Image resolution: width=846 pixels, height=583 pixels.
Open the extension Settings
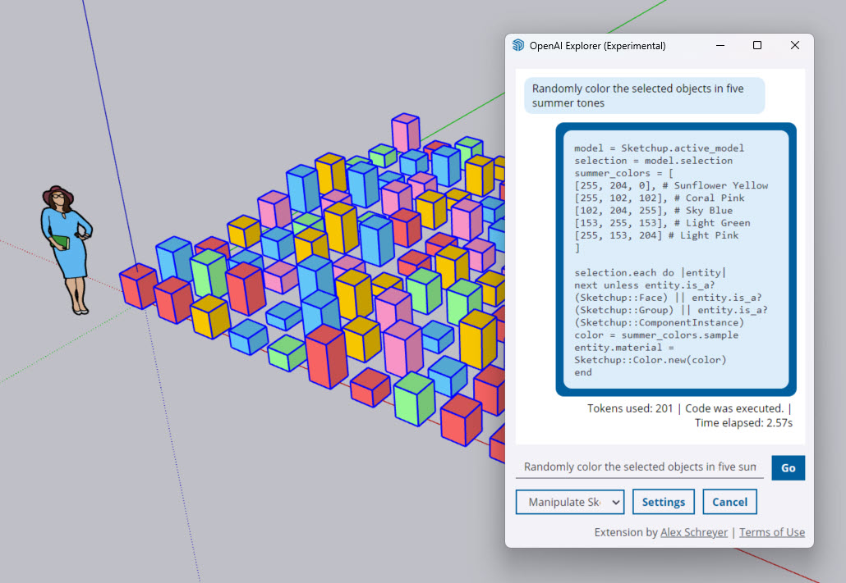coord(663,502)
